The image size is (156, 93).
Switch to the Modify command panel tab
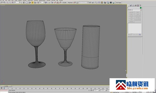[131, 6]
